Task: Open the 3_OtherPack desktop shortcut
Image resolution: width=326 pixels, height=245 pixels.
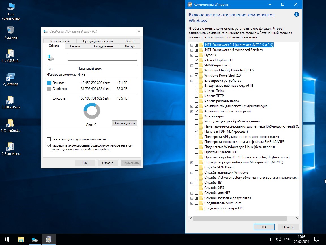Action: pyautogui.click(x=10, y=100)
